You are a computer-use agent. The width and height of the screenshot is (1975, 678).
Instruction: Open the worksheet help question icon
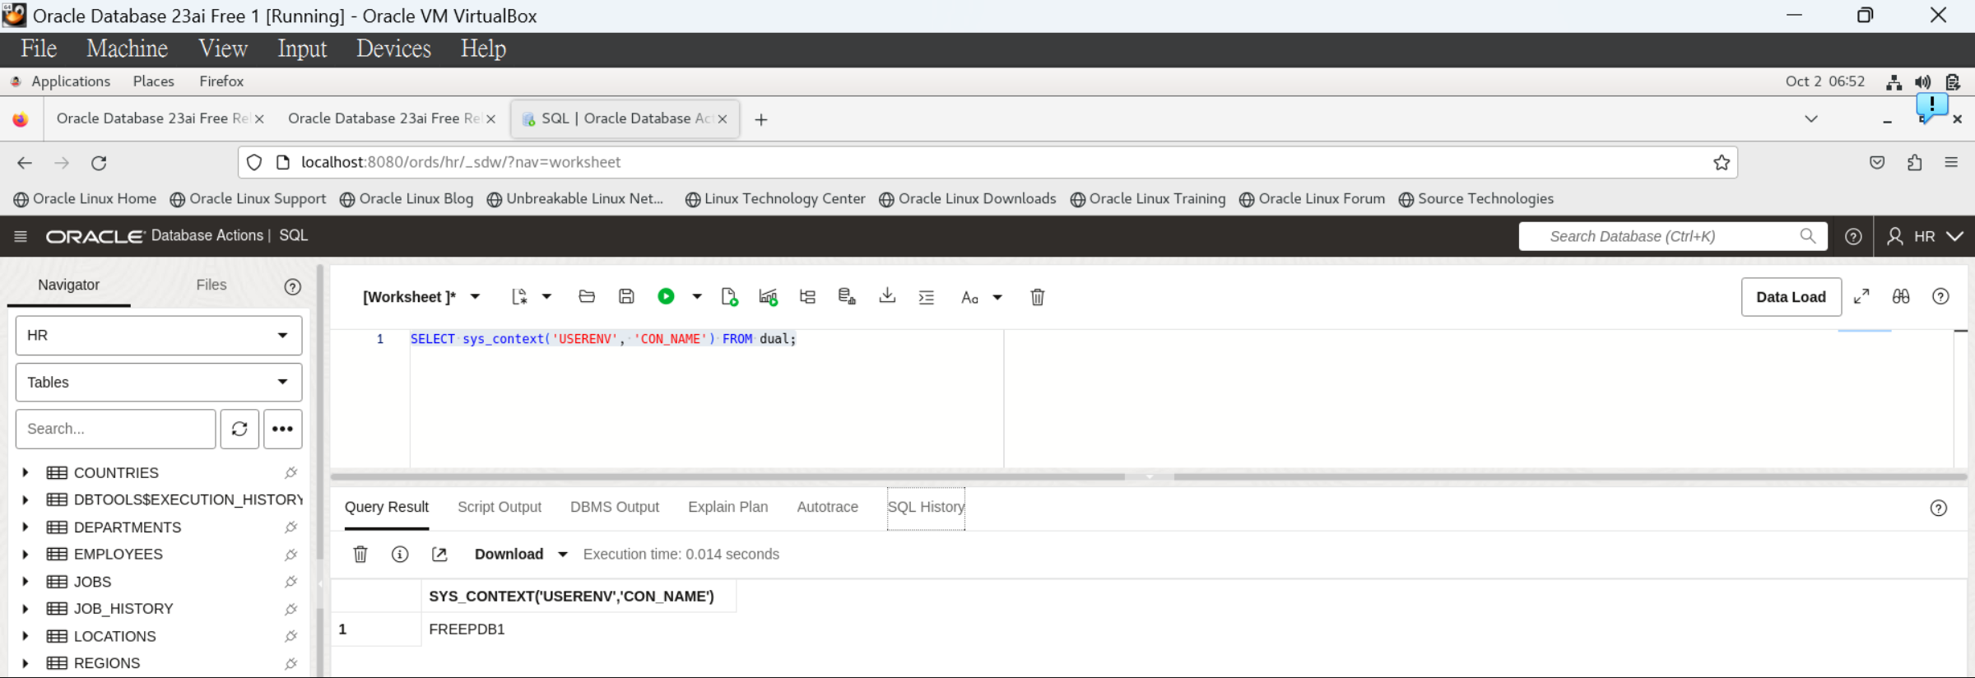pyautogui.click(x=1940, y=296)
